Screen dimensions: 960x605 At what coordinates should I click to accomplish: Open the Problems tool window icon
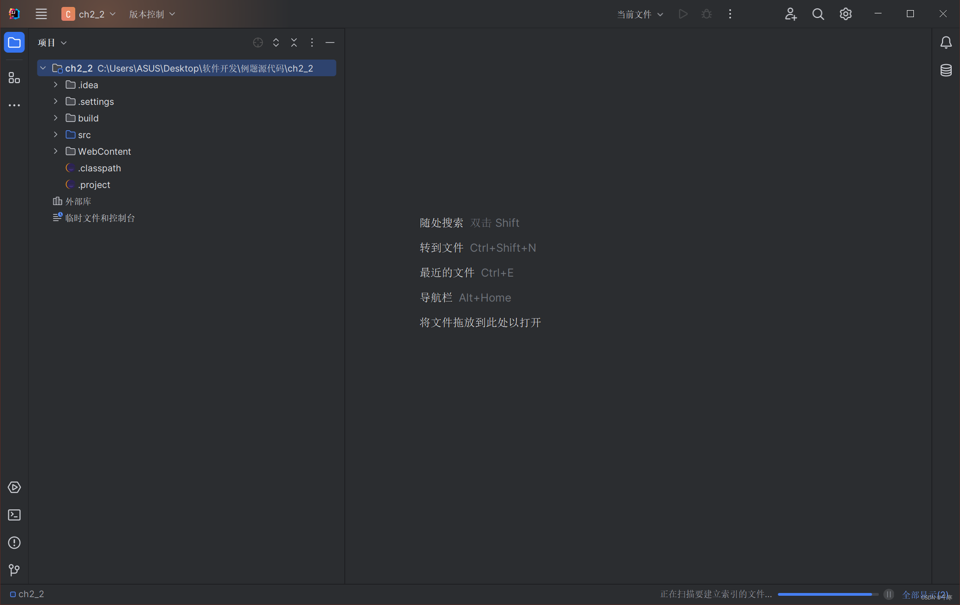[14, 543]
